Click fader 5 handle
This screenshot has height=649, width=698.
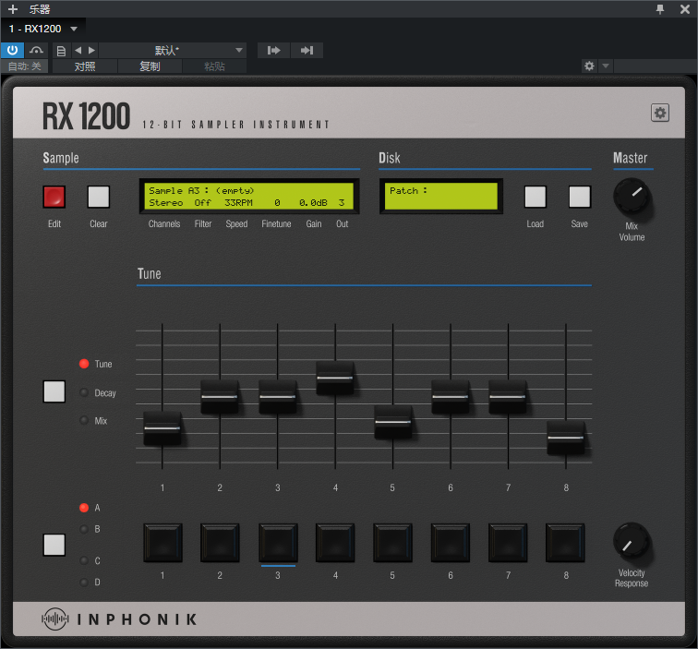pos(392,422)
